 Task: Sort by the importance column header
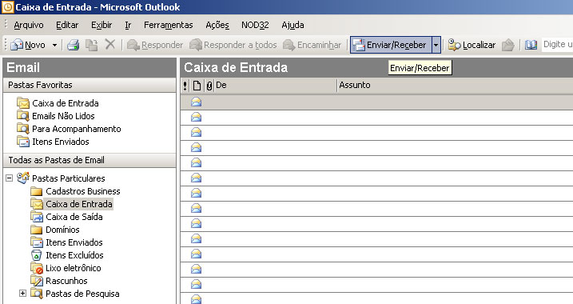click(185, 86)
